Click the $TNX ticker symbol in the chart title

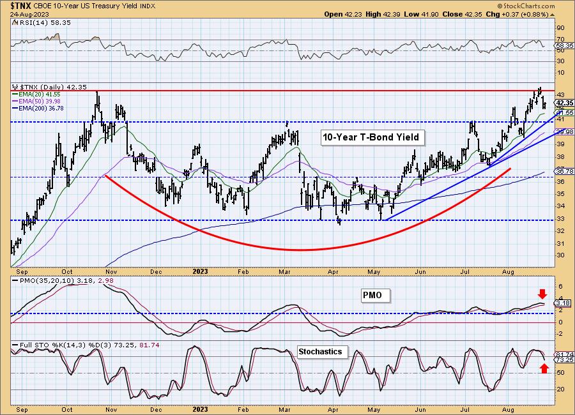21,6
